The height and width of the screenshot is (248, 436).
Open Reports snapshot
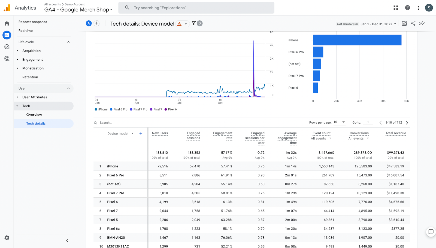point(33,22)
